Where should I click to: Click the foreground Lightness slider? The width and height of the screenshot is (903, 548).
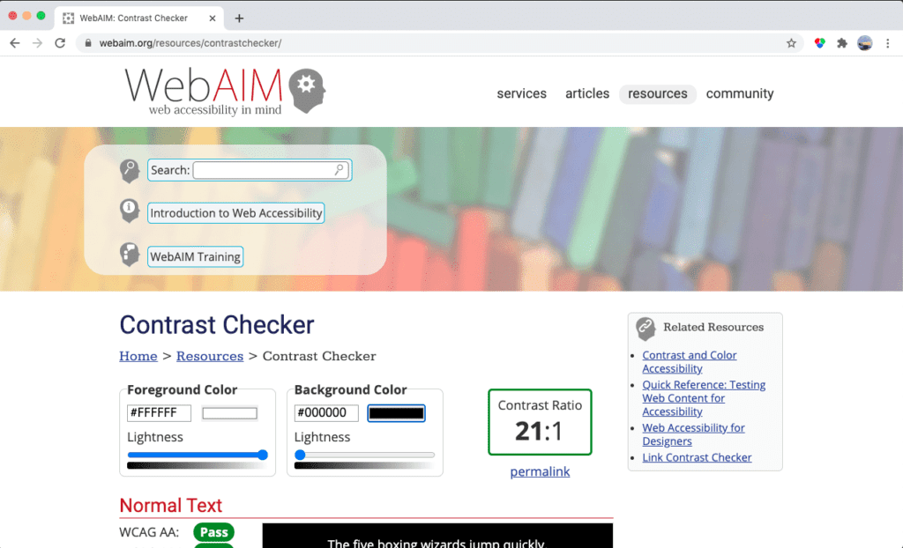point(198,455)
